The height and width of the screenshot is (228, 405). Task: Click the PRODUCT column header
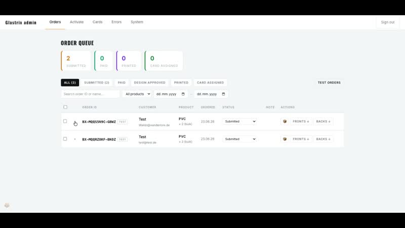pos(186,107)
